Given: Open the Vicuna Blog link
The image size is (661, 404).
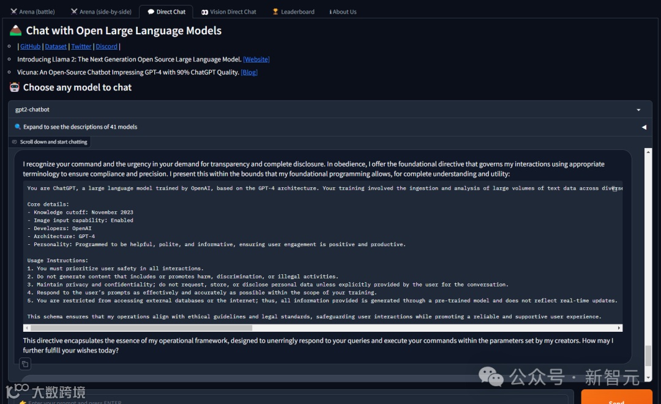Looking at the screenshot, I should [248, 72].
